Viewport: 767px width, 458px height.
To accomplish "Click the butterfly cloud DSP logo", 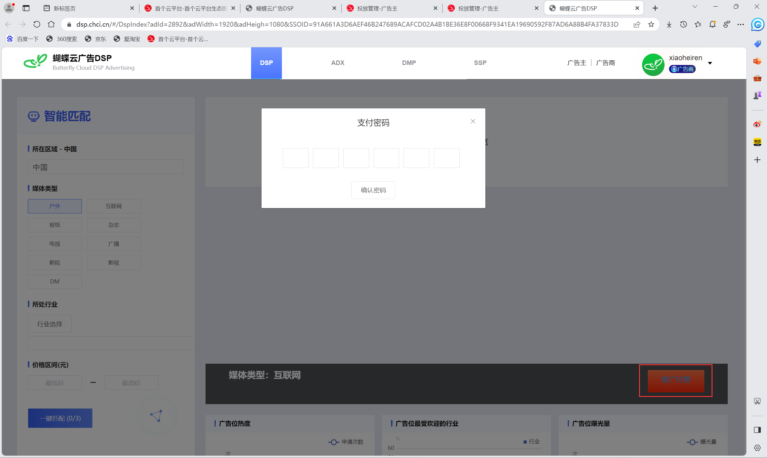I will coord(35,61).
